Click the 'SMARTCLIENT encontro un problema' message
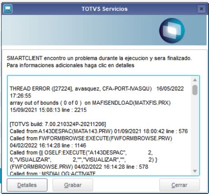 [99, 58]
